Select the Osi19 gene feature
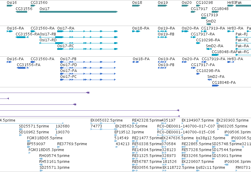 coord(163,6)
